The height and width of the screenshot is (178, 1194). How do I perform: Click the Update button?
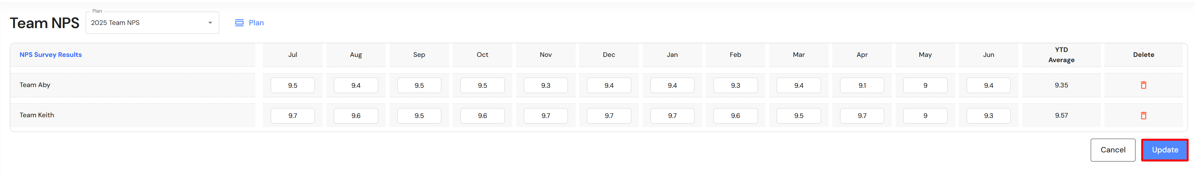pyautogui.click(x=1164, y=150)
